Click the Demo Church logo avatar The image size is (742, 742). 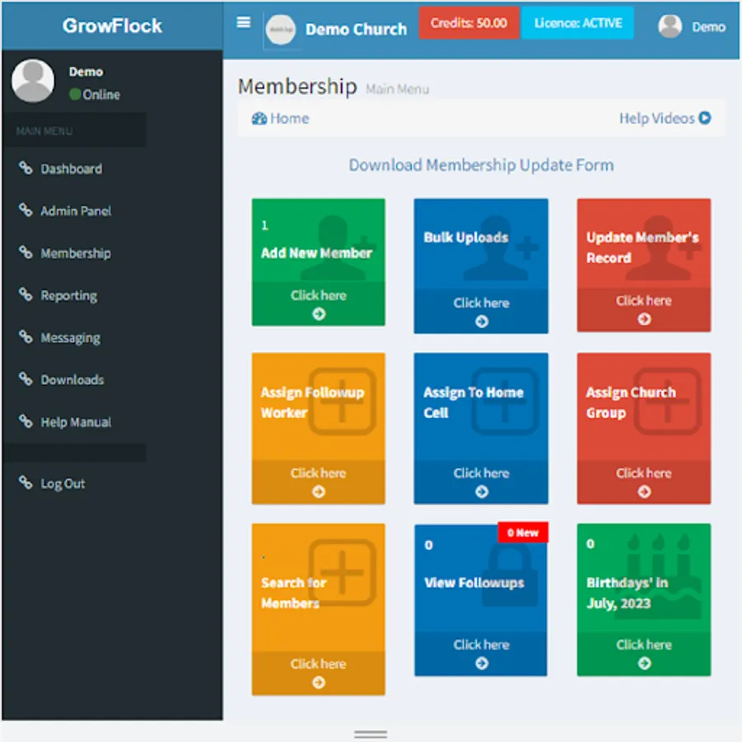280,30
